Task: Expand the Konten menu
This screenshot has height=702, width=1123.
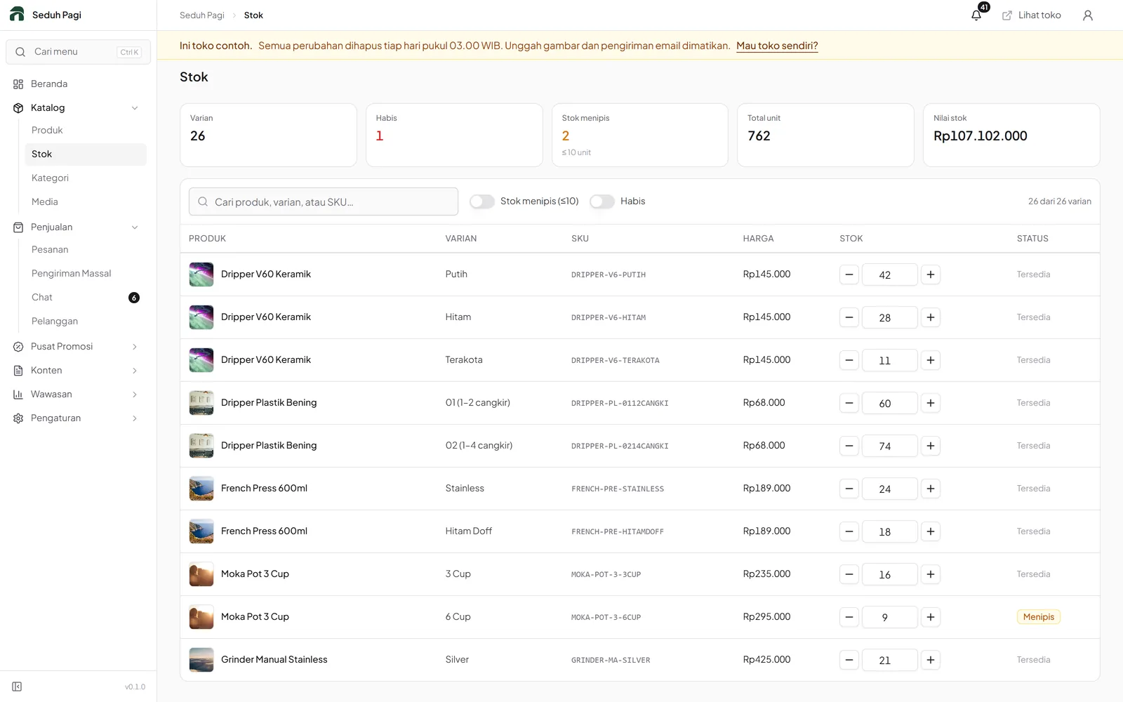Action: click(x=78, y=370)
